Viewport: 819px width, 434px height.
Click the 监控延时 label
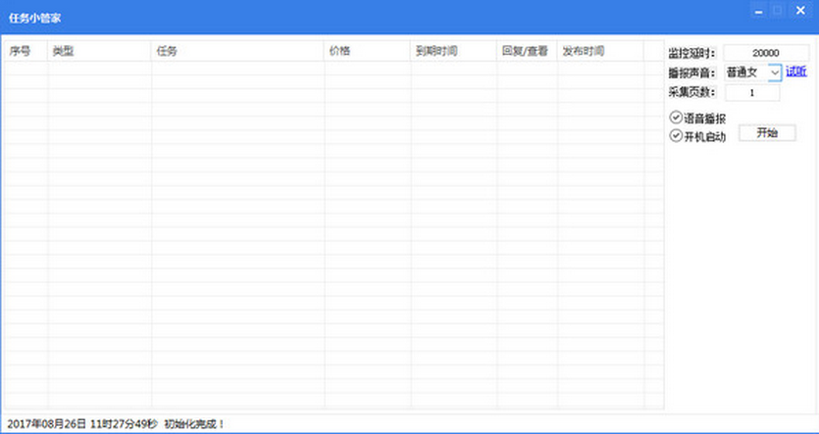click(x=692, y=53)
